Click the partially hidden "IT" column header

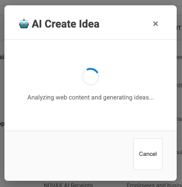(x=179, y=28)
